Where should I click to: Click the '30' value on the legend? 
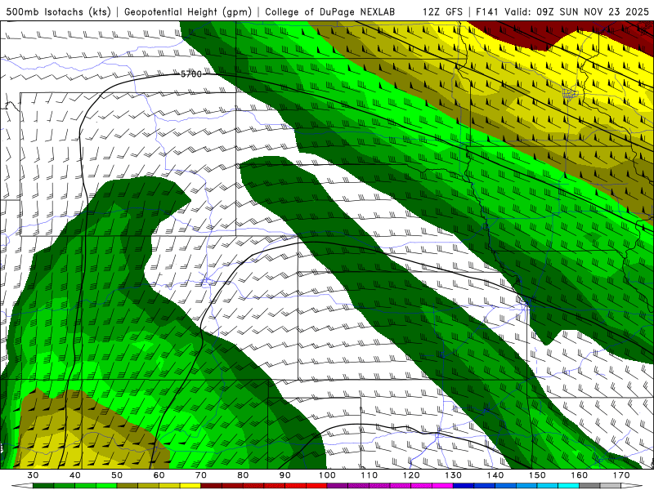click(x=33, y=475)
